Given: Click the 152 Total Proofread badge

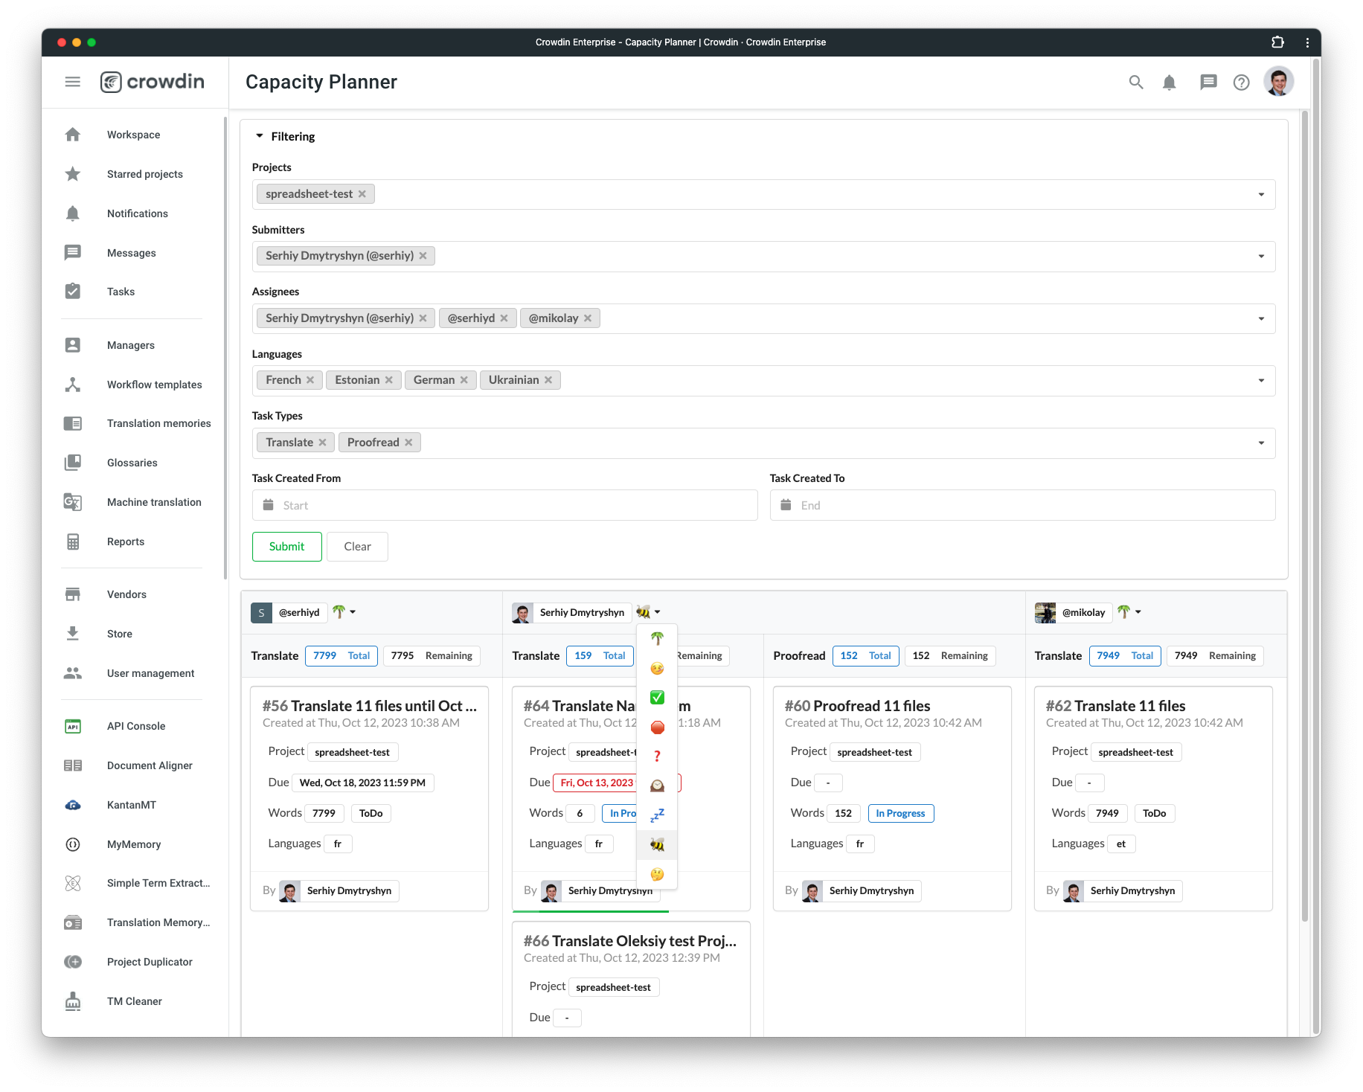Looking at the screenshot, I should coord(865,655).
